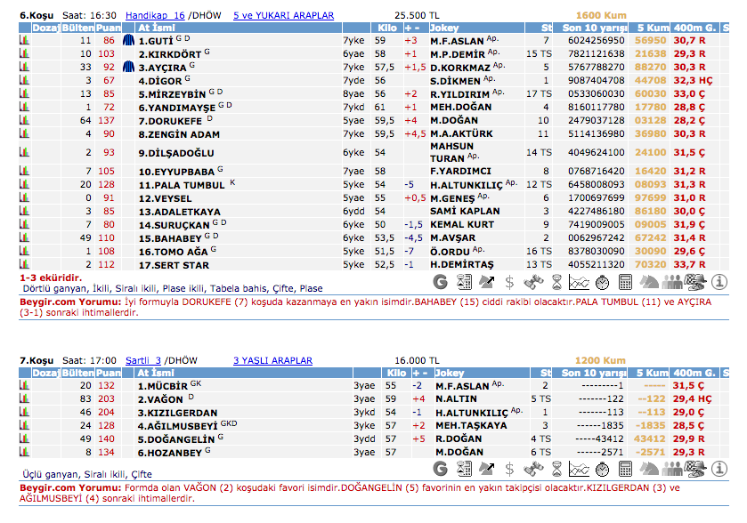The image size is (747, 523).
Task: Open bar chart icon beside 7.DORUKEFE
Action: coord(24,120)
